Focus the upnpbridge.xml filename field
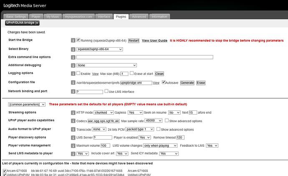This screenshot has width=288, height=176. pos(136,83)
